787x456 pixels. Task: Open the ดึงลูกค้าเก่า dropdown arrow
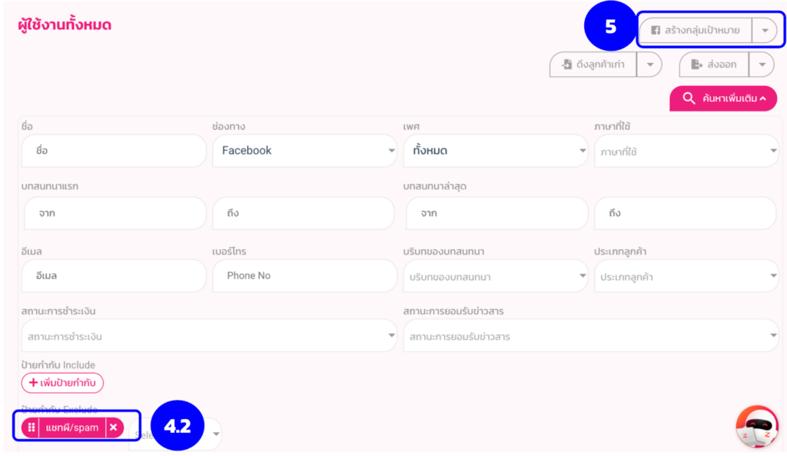click(x=649, y=65)
